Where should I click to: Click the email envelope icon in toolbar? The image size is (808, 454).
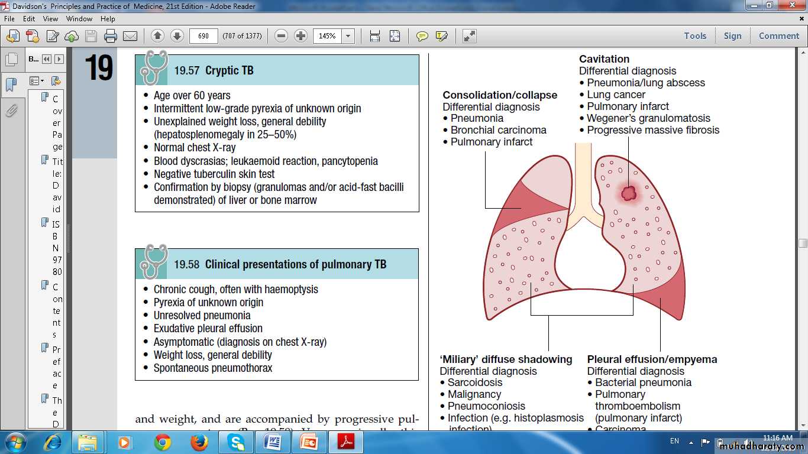(130, 36)
